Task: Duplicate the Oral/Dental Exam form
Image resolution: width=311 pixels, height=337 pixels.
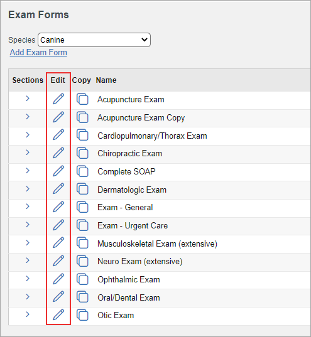Action: click(82, 297)
